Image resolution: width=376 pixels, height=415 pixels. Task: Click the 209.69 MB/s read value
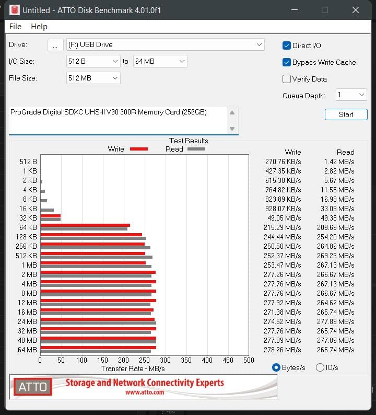coord(336,227)
